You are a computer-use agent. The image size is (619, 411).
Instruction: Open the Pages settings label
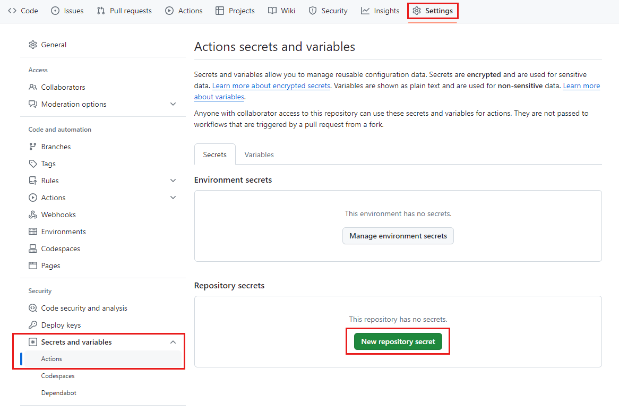click(50, 266)
